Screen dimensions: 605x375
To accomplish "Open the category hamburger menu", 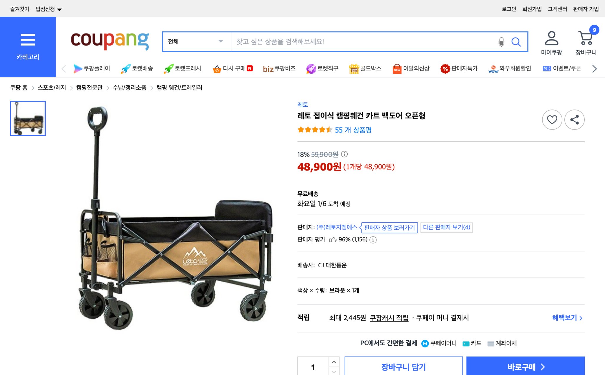I will pos(28,39).
